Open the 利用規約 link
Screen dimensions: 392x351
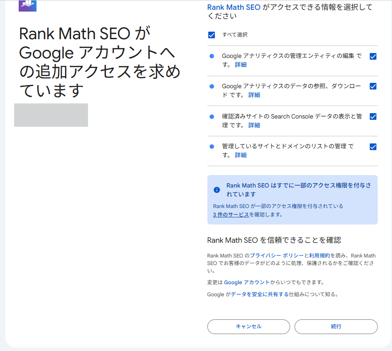[x=319, y=256]
